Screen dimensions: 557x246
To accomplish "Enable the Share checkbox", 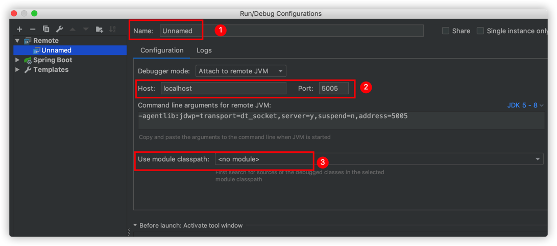I will [446, 31].
